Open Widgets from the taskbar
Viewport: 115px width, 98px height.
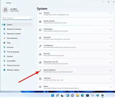[x=67, y=95]
